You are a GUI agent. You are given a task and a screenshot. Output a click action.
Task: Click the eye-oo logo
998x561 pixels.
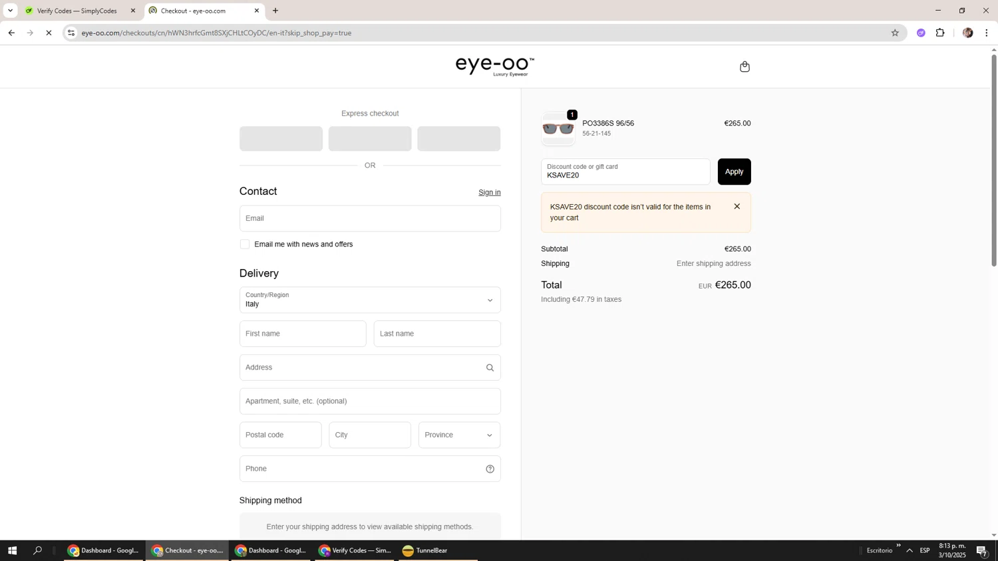(x=494, y=66)
